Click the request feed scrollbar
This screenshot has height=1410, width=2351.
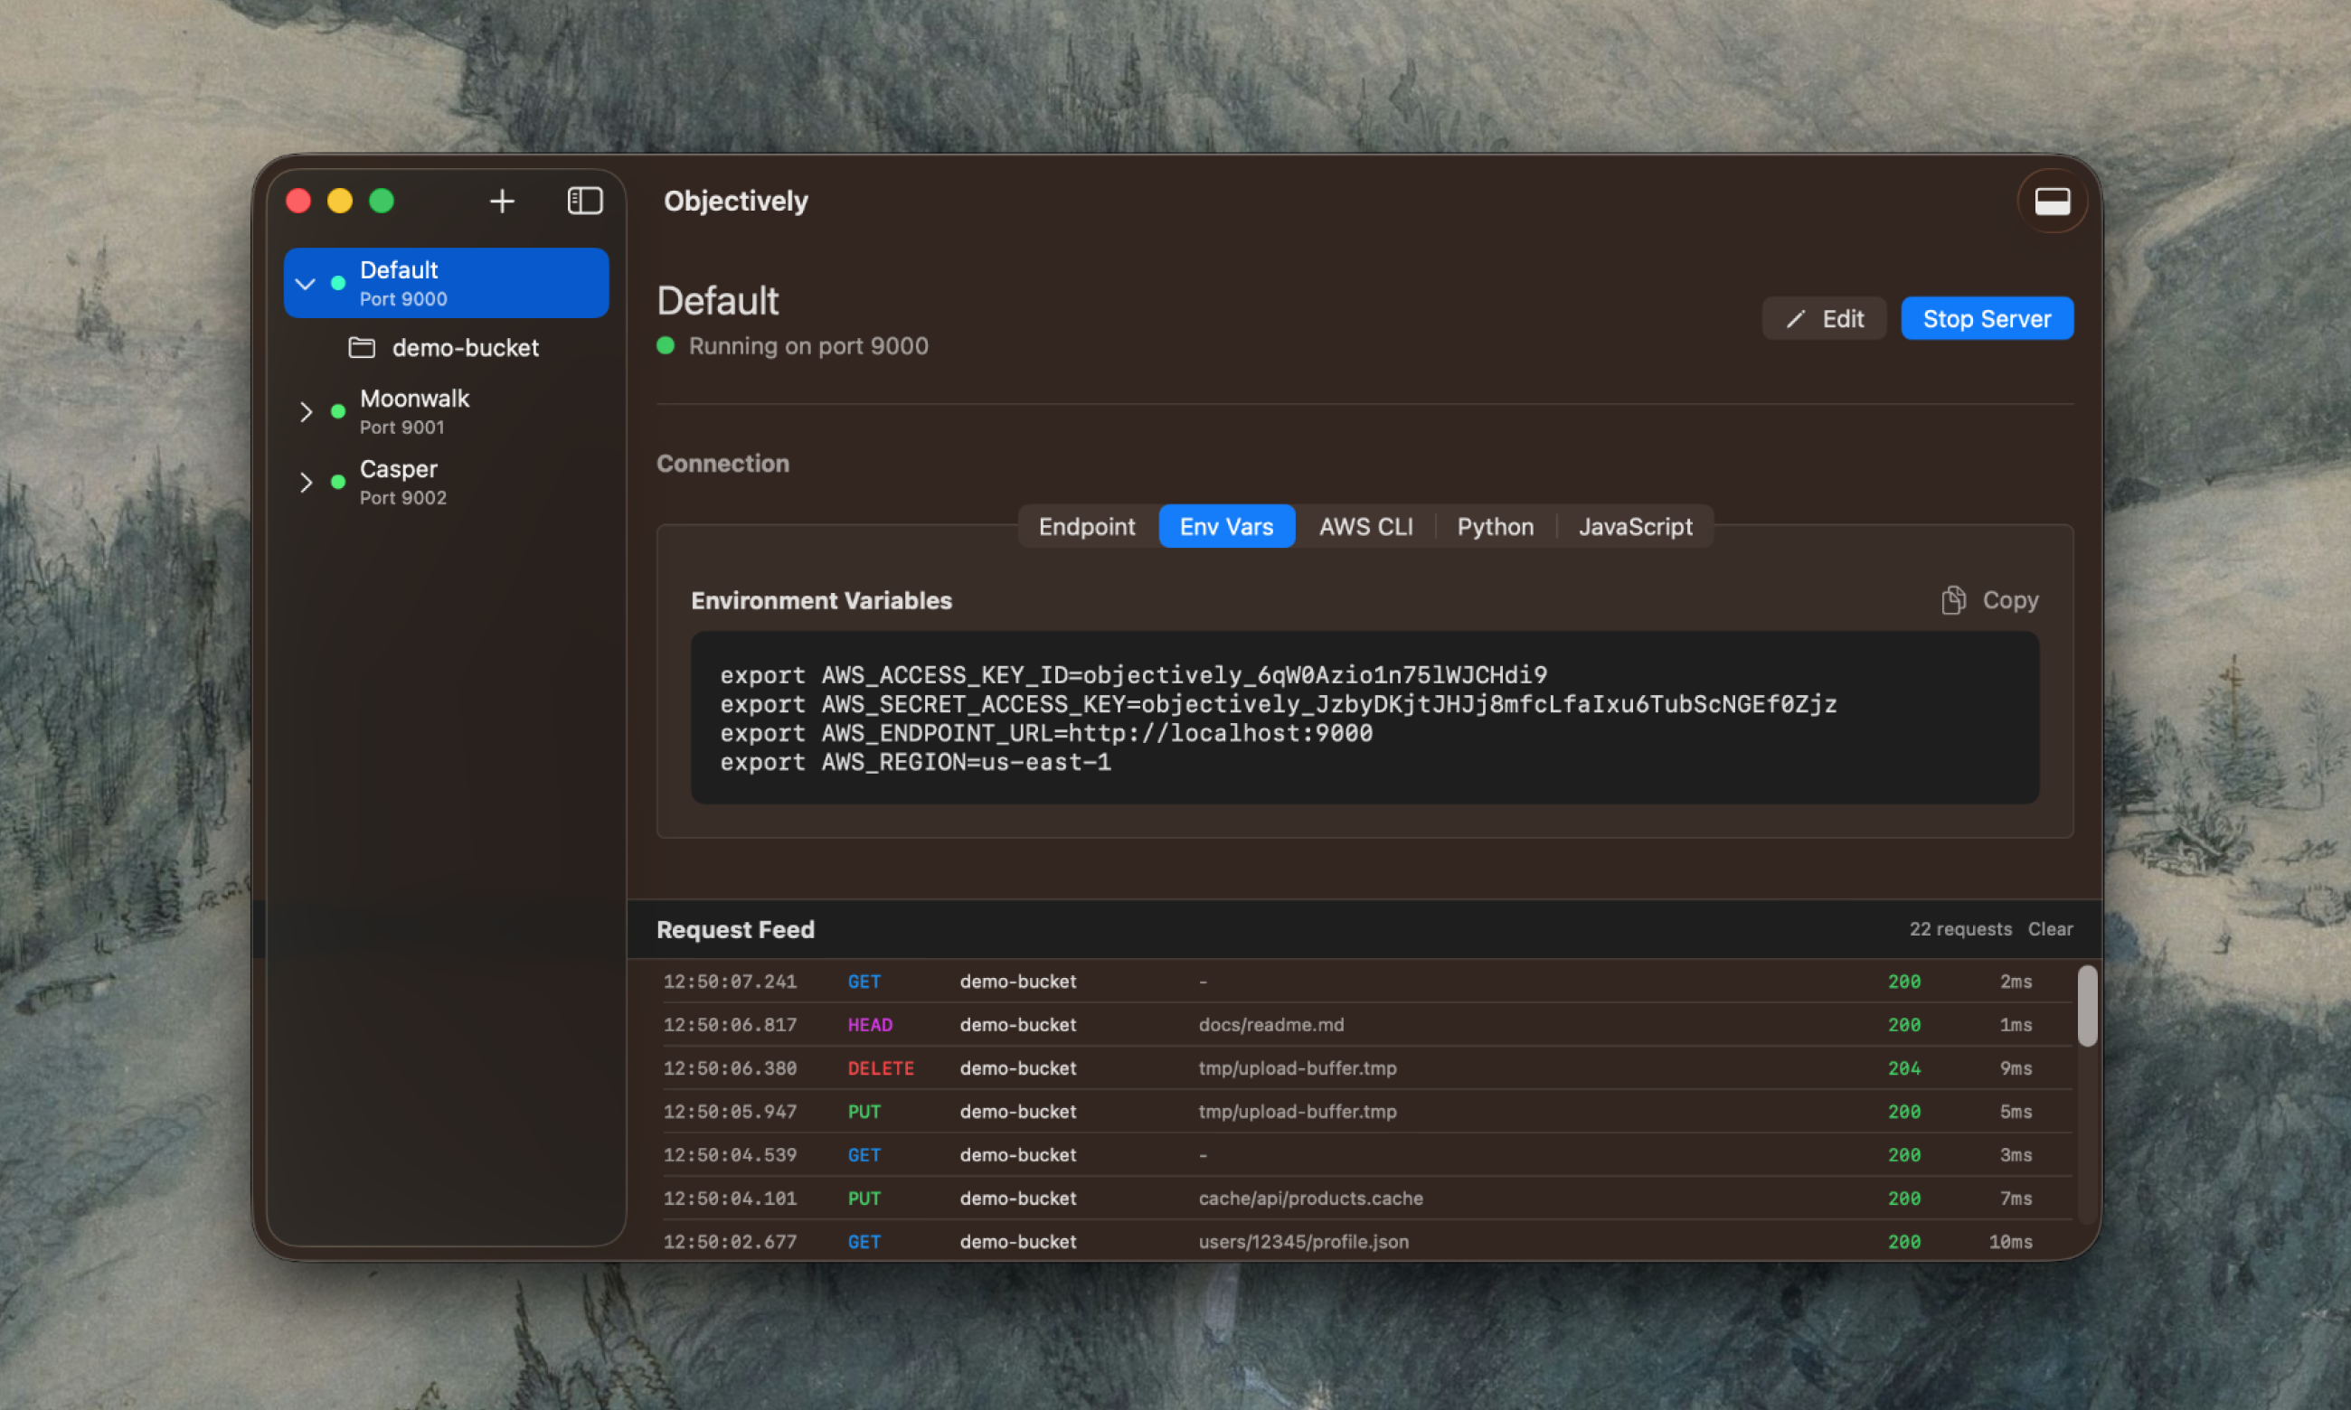point(2088,1007)
